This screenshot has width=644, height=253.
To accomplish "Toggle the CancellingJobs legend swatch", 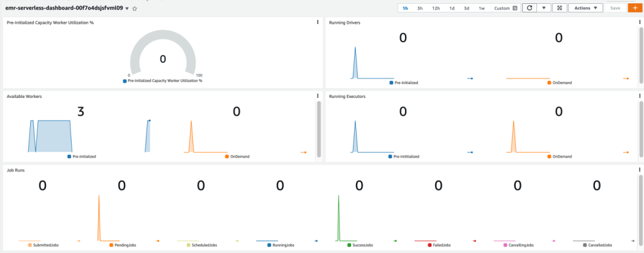I will point(505,245).
